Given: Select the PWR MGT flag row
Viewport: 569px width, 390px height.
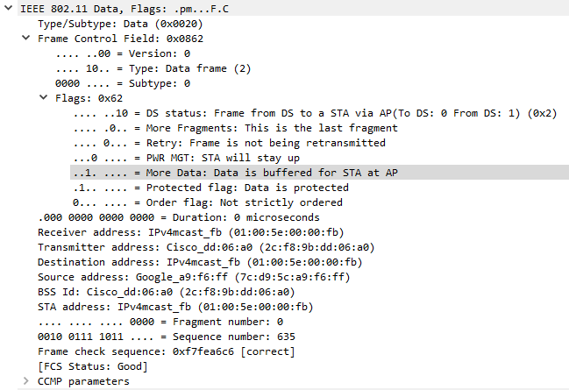Looking at the screenshot, I should click(195, 158).
